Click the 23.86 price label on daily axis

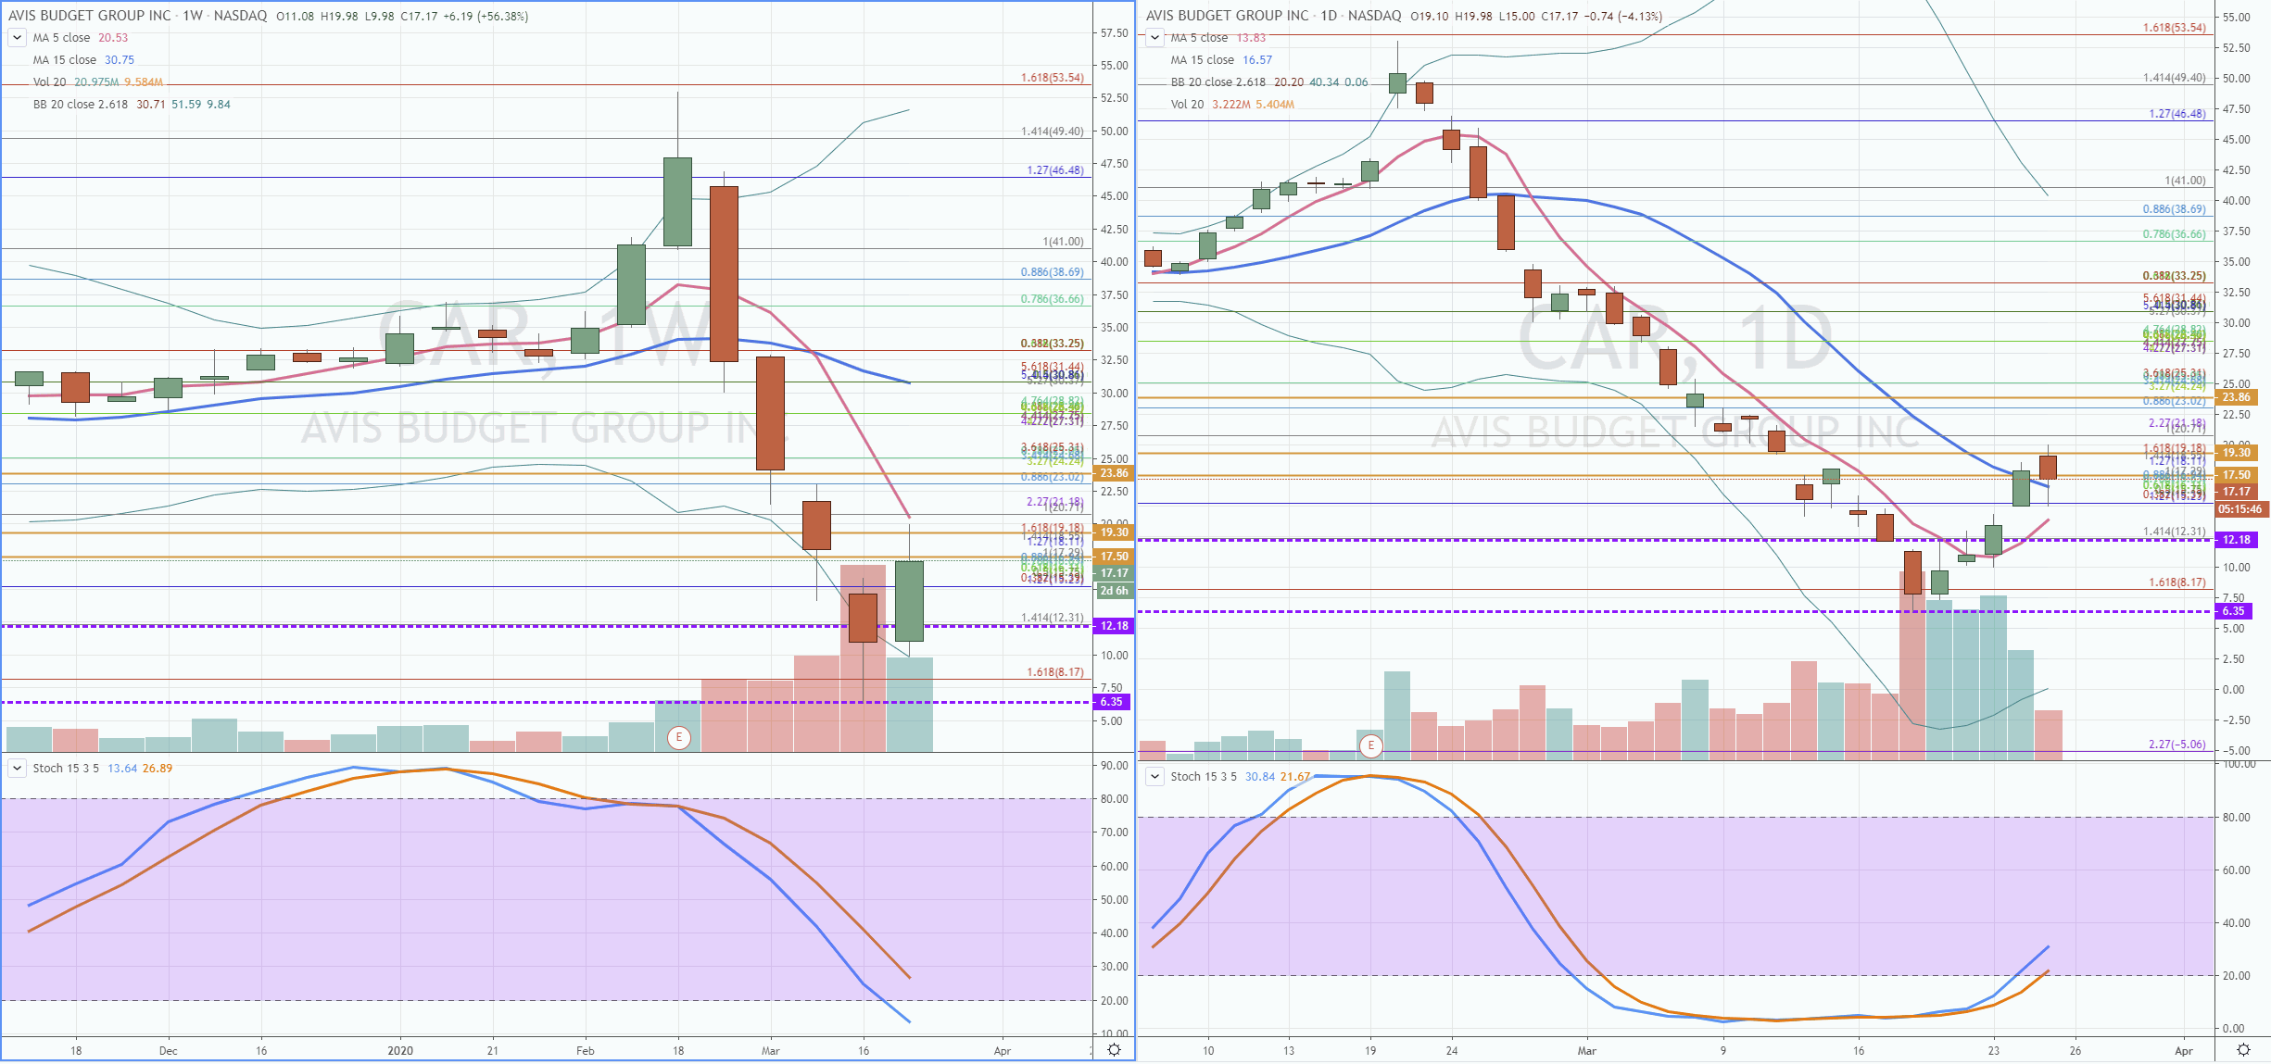(x=2236, y=397)
